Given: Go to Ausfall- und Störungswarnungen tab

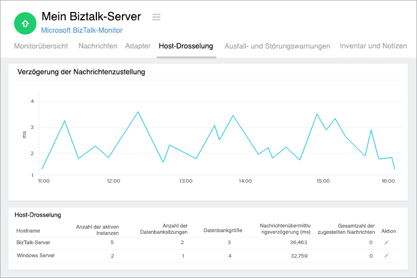Looking at the screenshot, I should (x=277, y=46).
